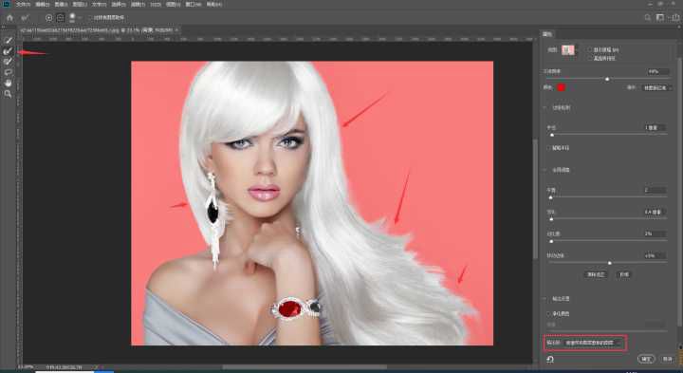This screenshot has width=683, height=373.
Task: Click the share icon at top right
Action: click(677, 18)
